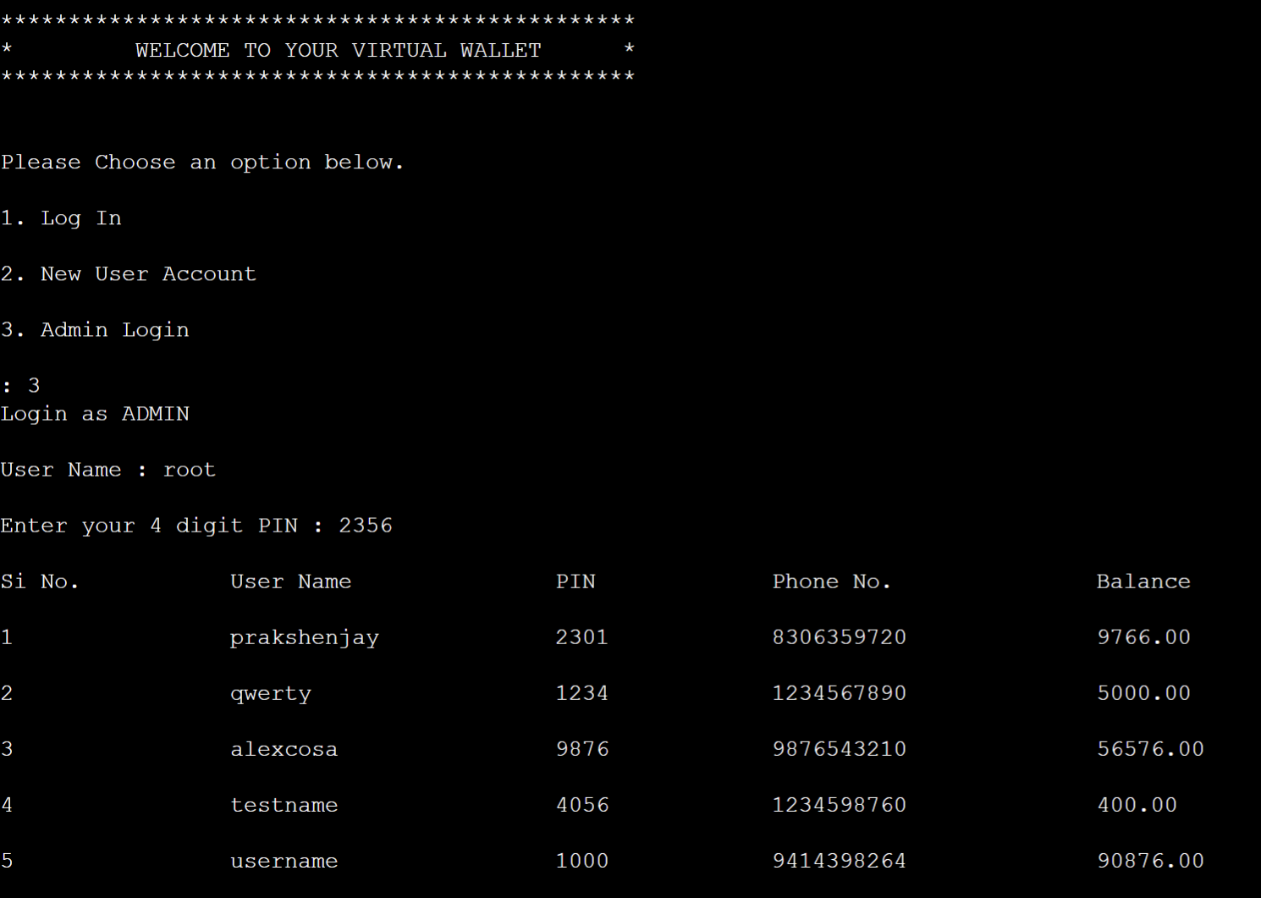
Task: Select balance '90876.00'
Action: 1151,861
